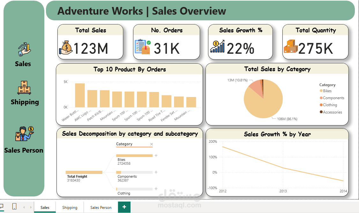359x213 pixels.
Task: Click the Sales Decomposition chart title
Action: [130, 134]
